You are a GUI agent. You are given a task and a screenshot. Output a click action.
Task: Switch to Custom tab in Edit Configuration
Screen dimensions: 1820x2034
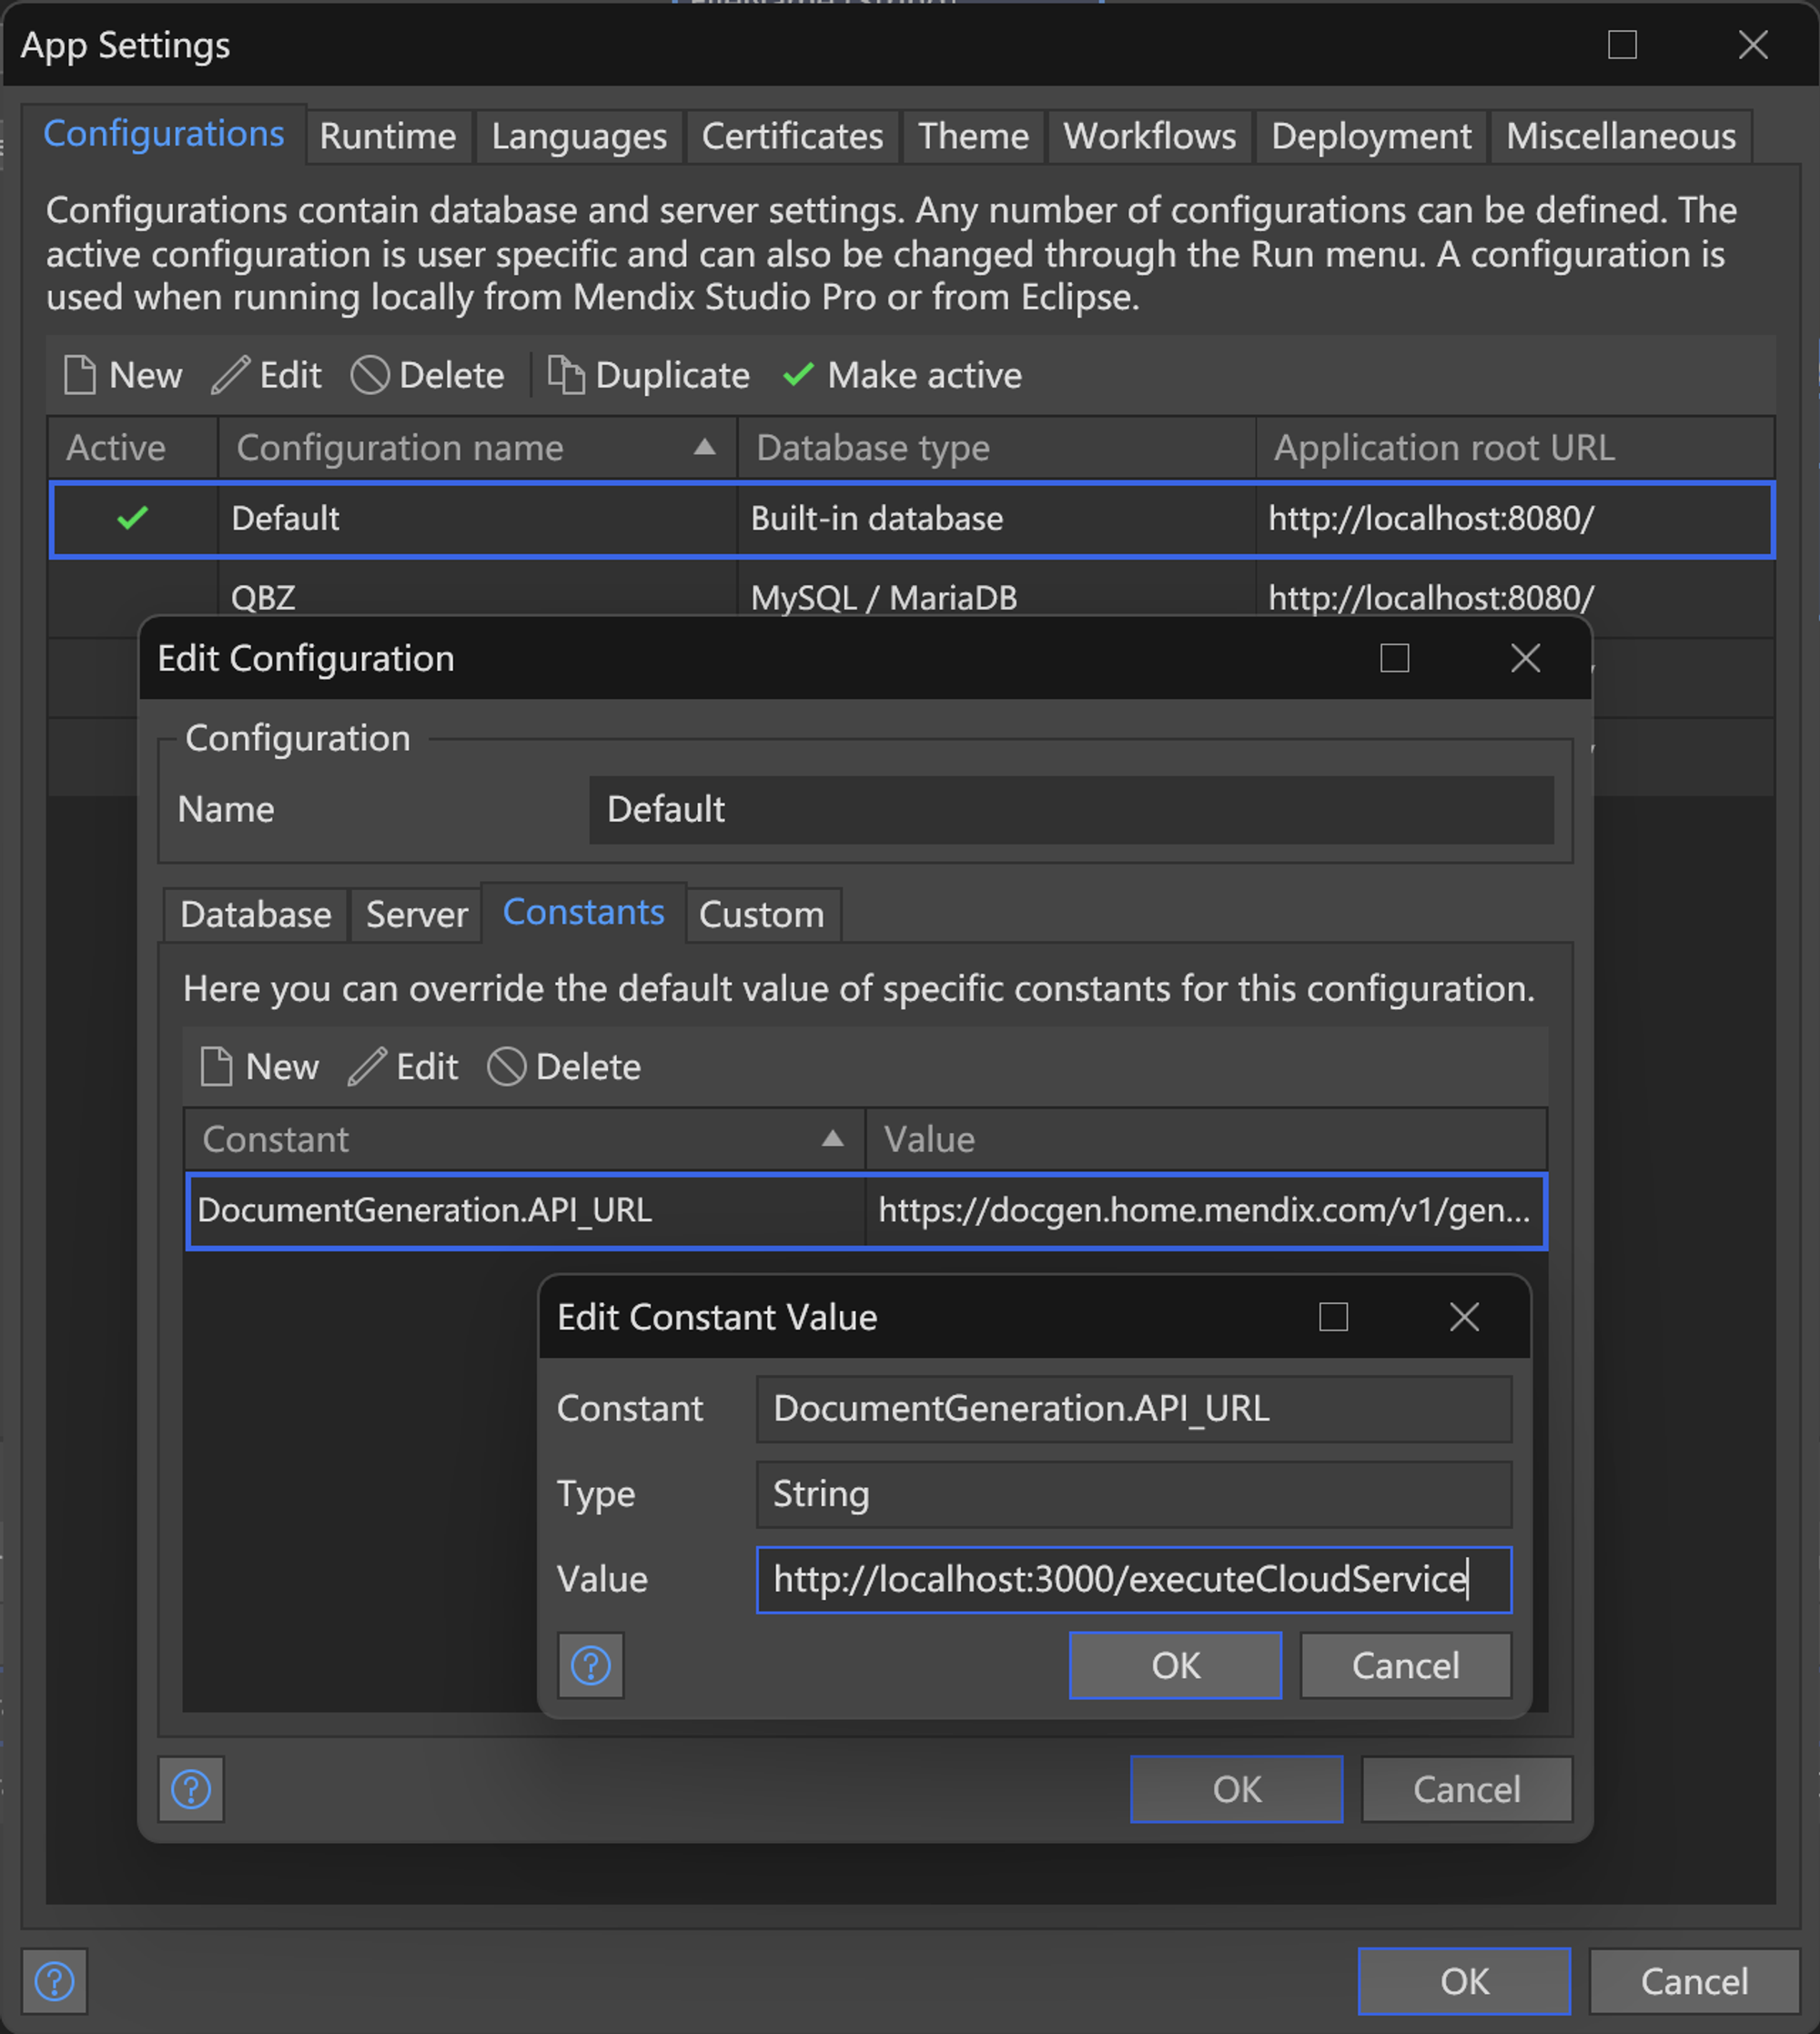[762, 914]
